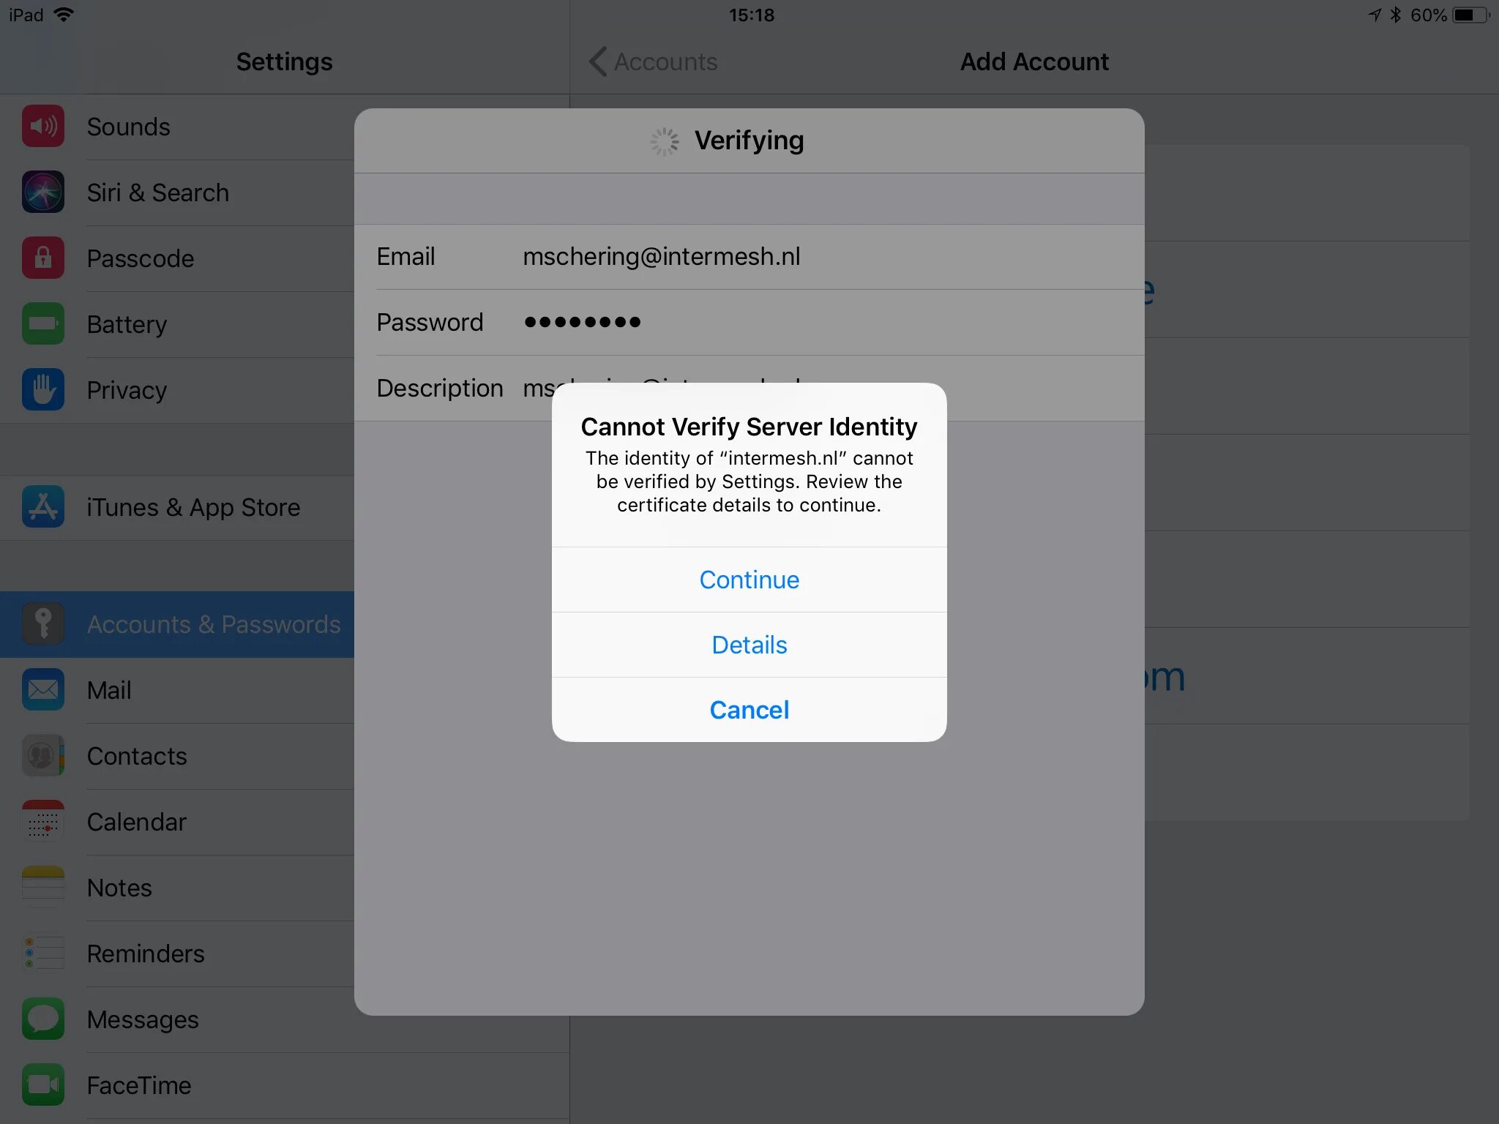Image resolution: width=1499 pixels, height=1124 pixels.
Task: Open Notes settings row
Action: [119, 888]
